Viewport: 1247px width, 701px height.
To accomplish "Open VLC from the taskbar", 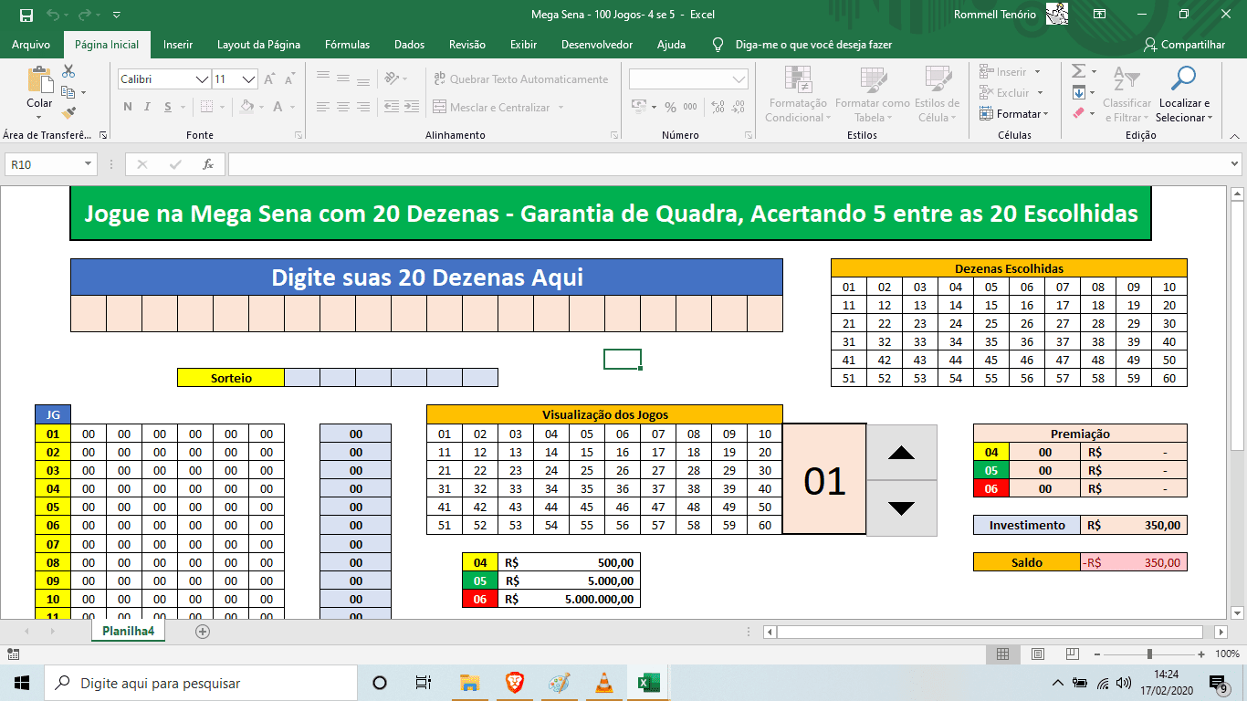I will (x=603, y=683).
